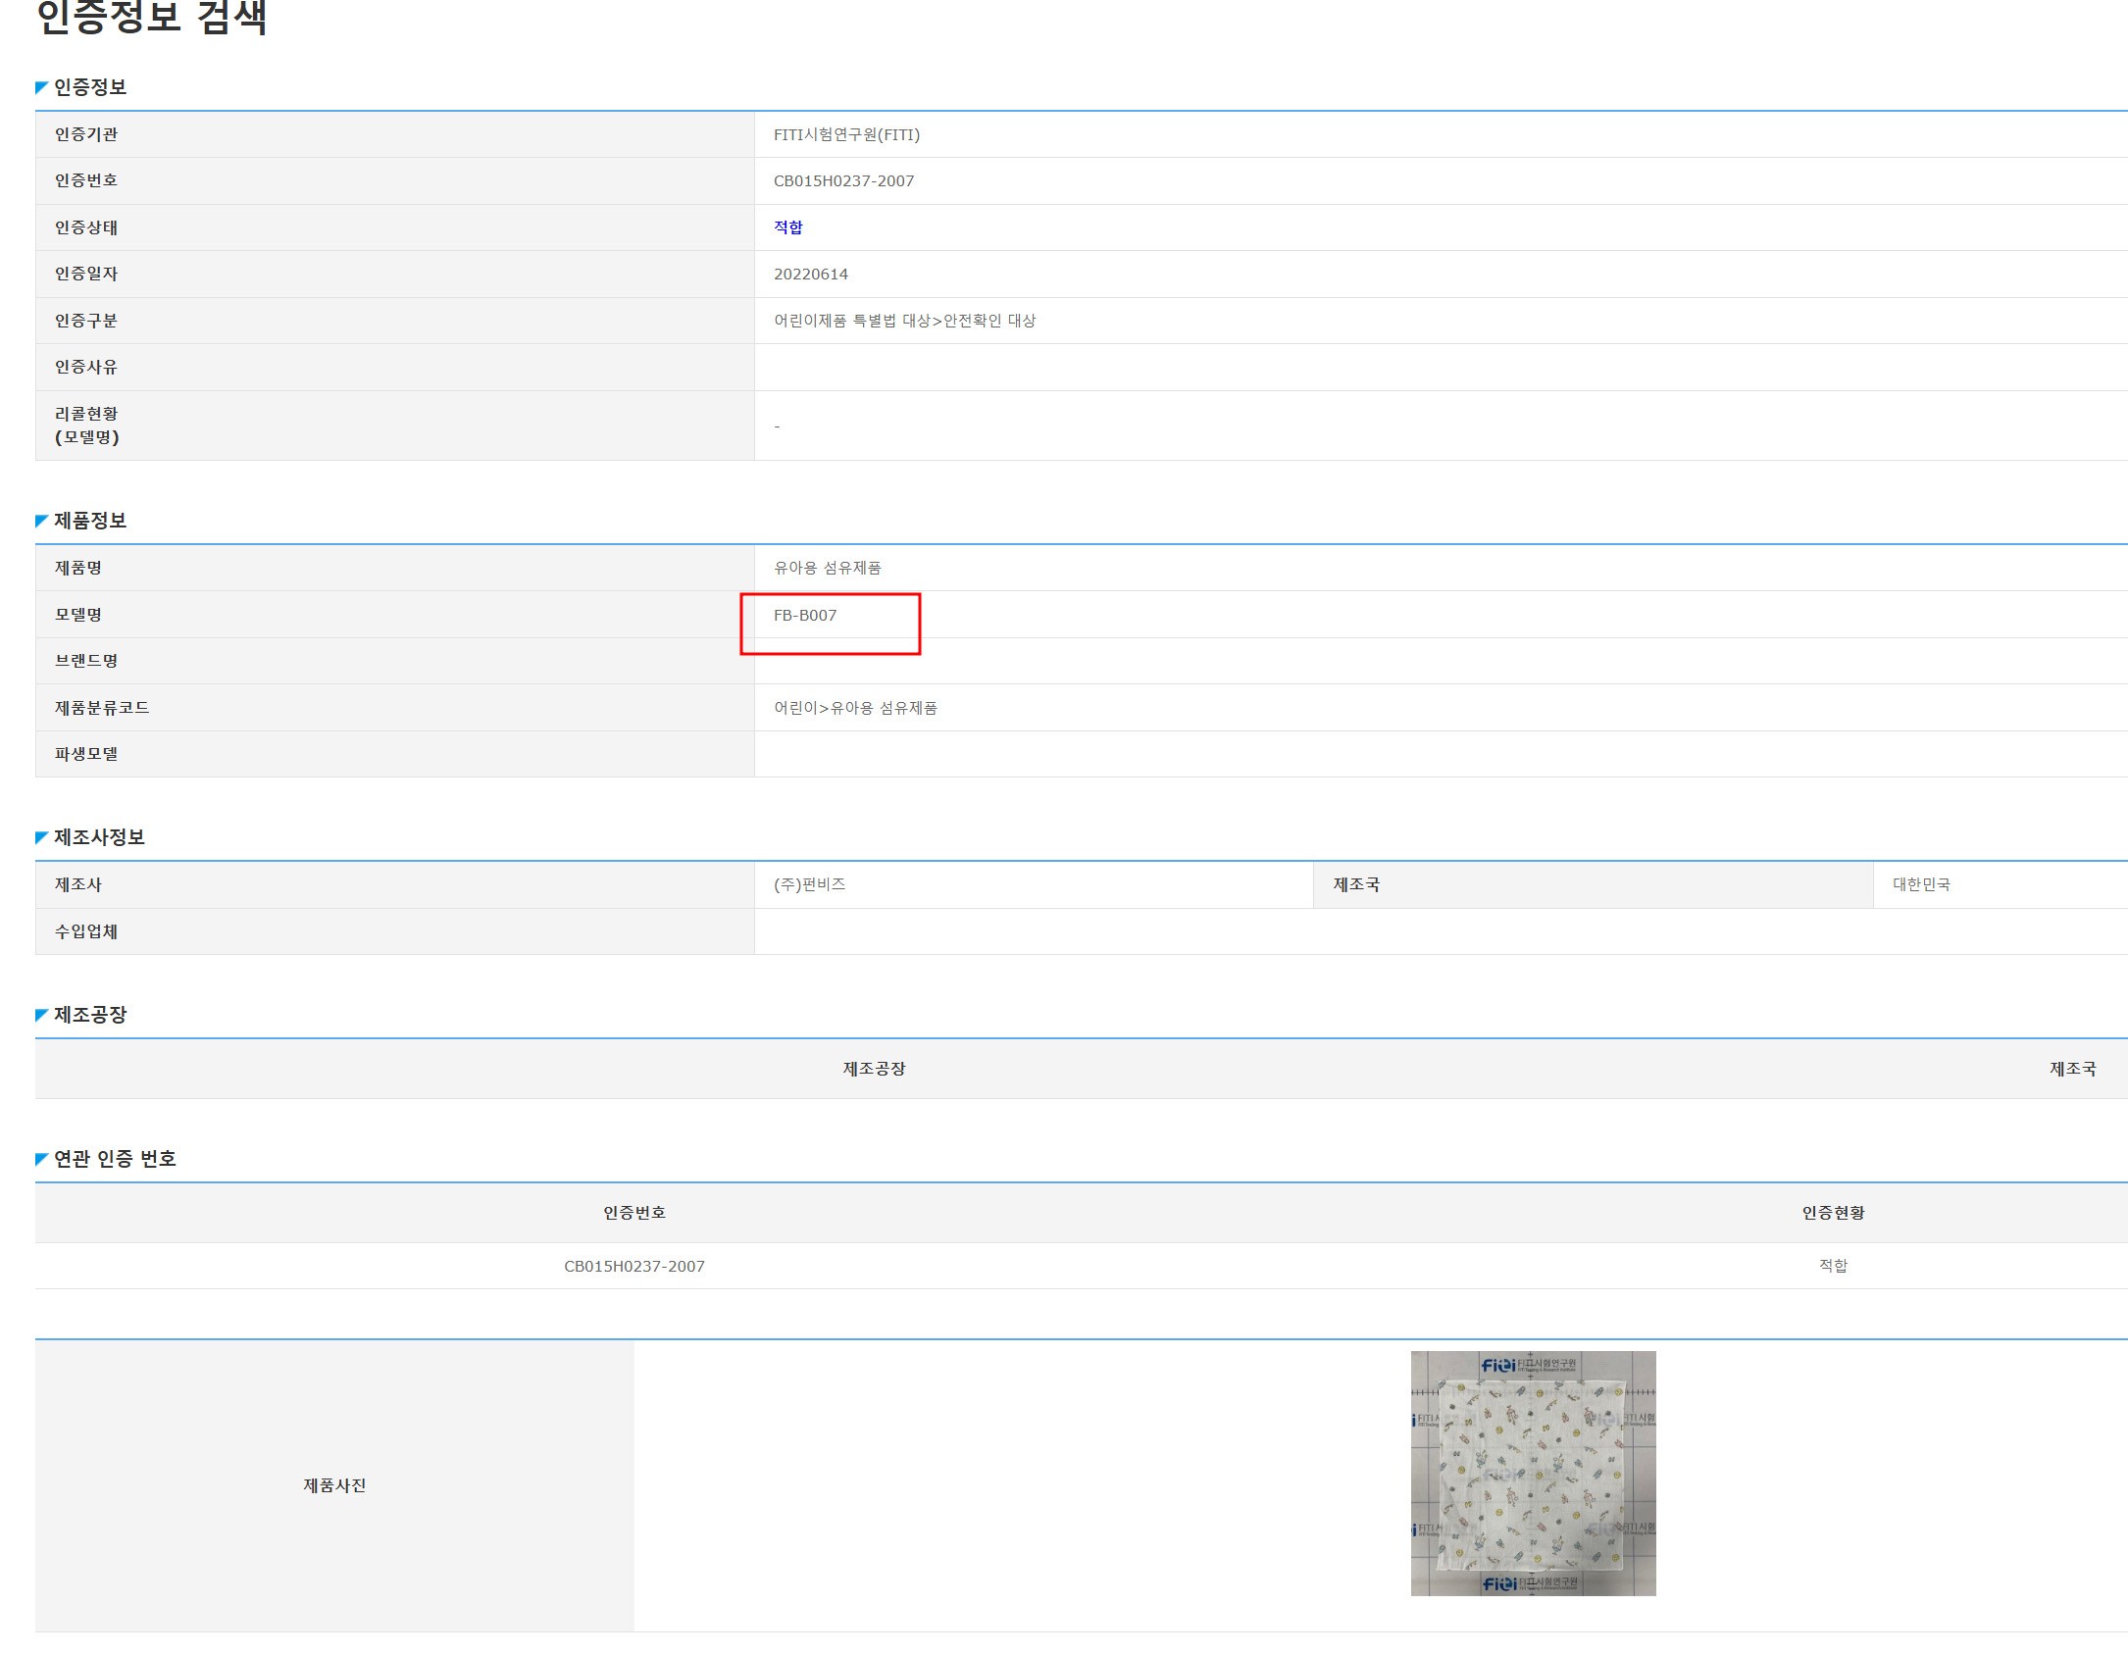Click the certification date 20220614
2128x1655 pixels.
tap(810, 275)
